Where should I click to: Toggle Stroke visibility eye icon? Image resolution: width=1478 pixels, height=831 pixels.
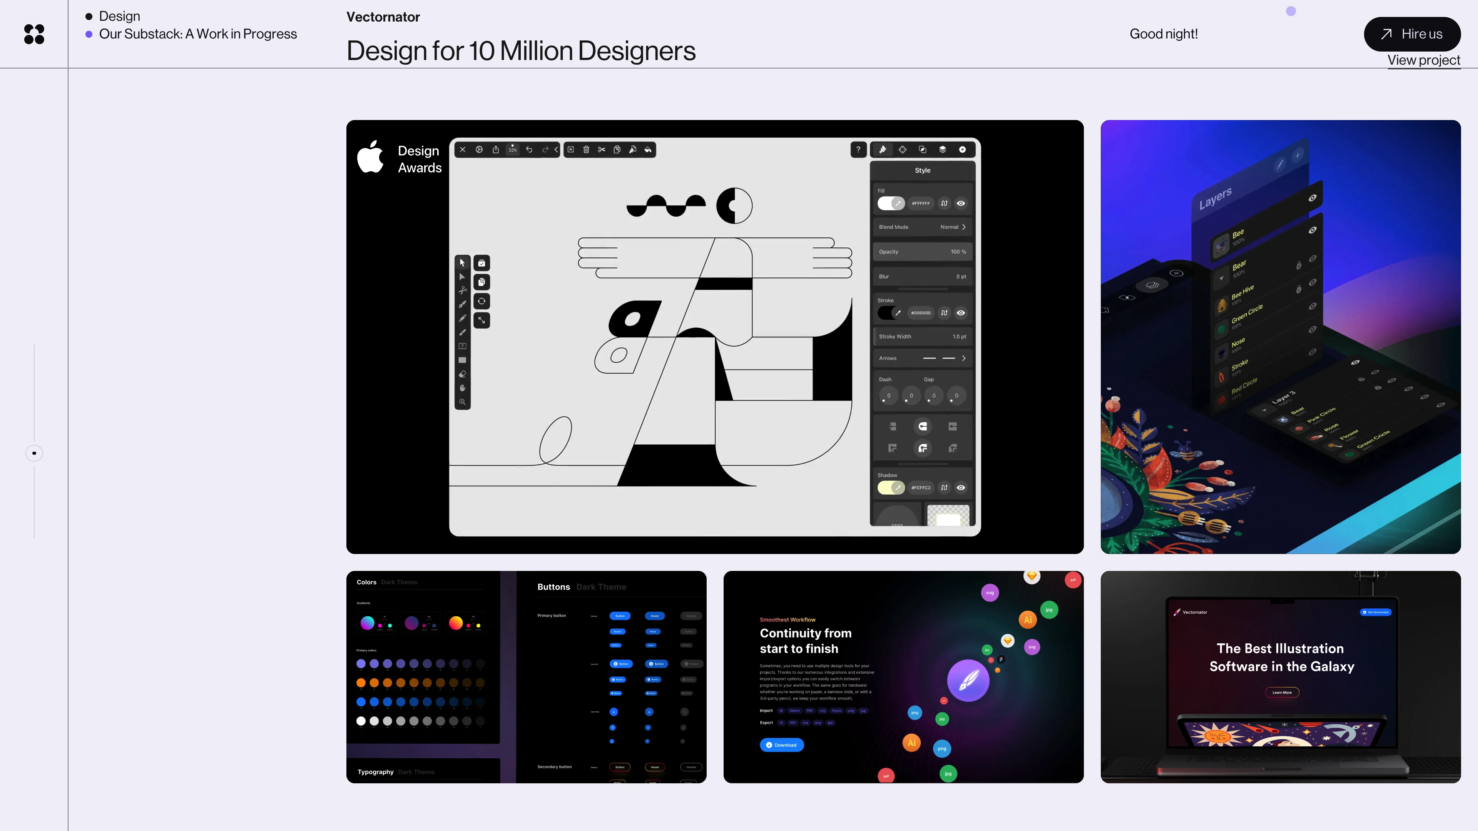coord(961,312)
